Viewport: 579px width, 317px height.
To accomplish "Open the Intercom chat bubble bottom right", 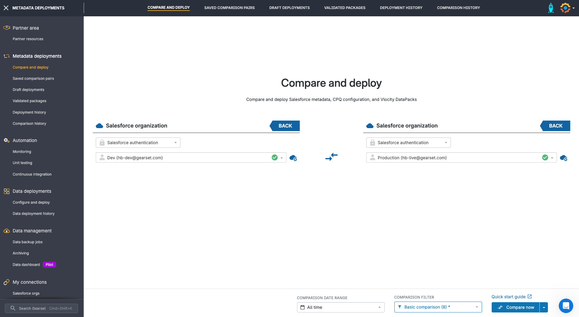I will tap(566, 306).
